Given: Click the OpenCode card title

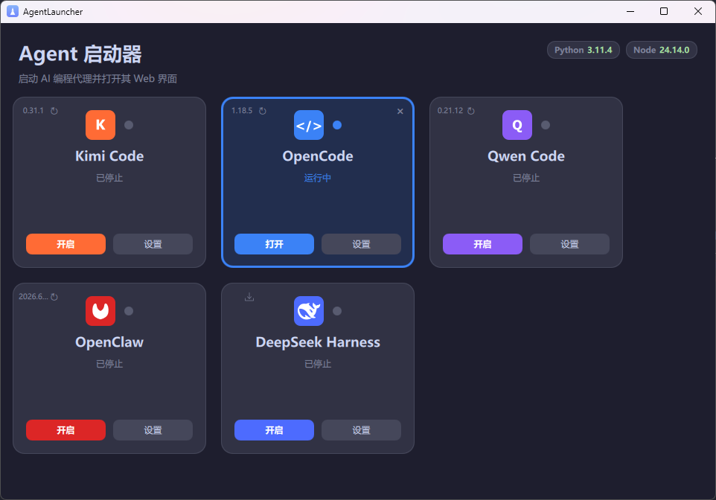Looking at the screenshot, I should [318, 156].
